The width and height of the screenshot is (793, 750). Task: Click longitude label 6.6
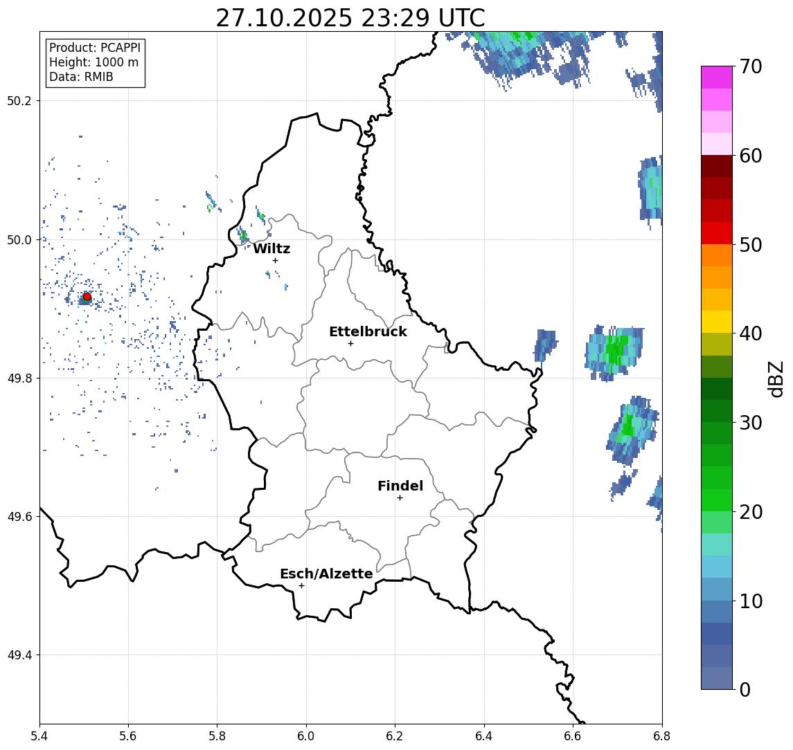coord(573,736)
